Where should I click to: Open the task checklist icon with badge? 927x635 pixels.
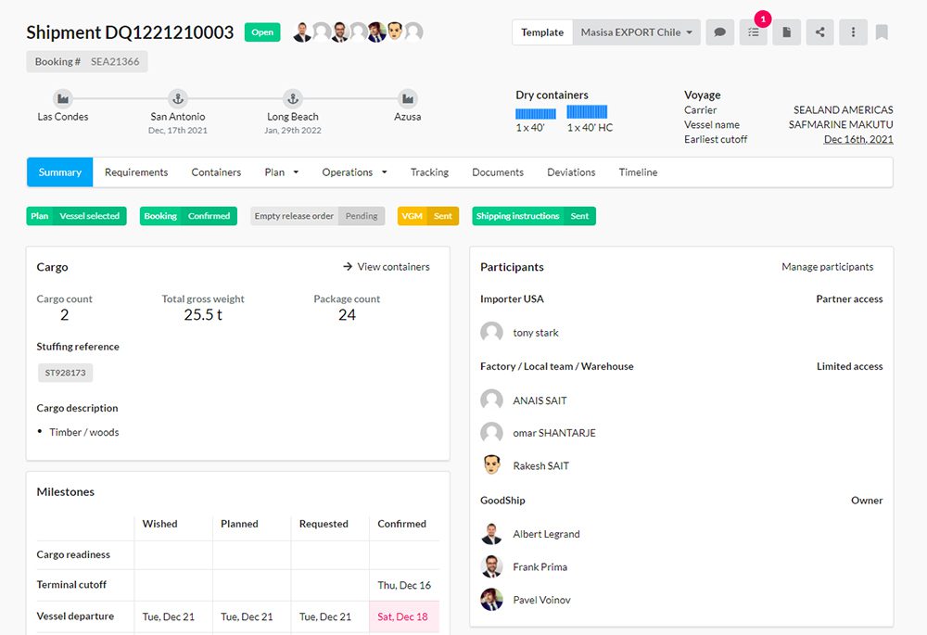tap(753, 32)
